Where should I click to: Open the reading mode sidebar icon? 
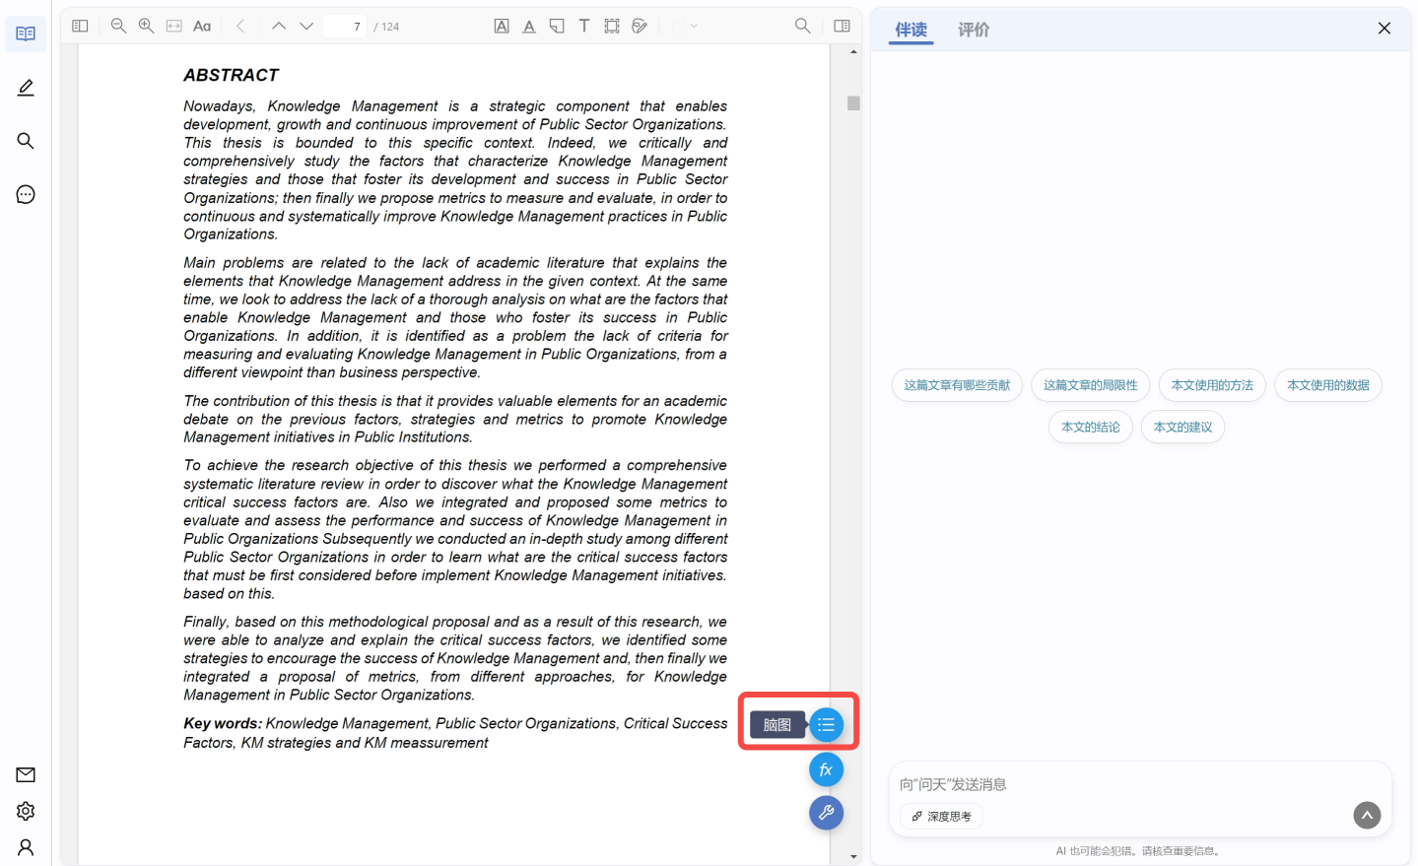pyautogui.click(x=26, y=33)
